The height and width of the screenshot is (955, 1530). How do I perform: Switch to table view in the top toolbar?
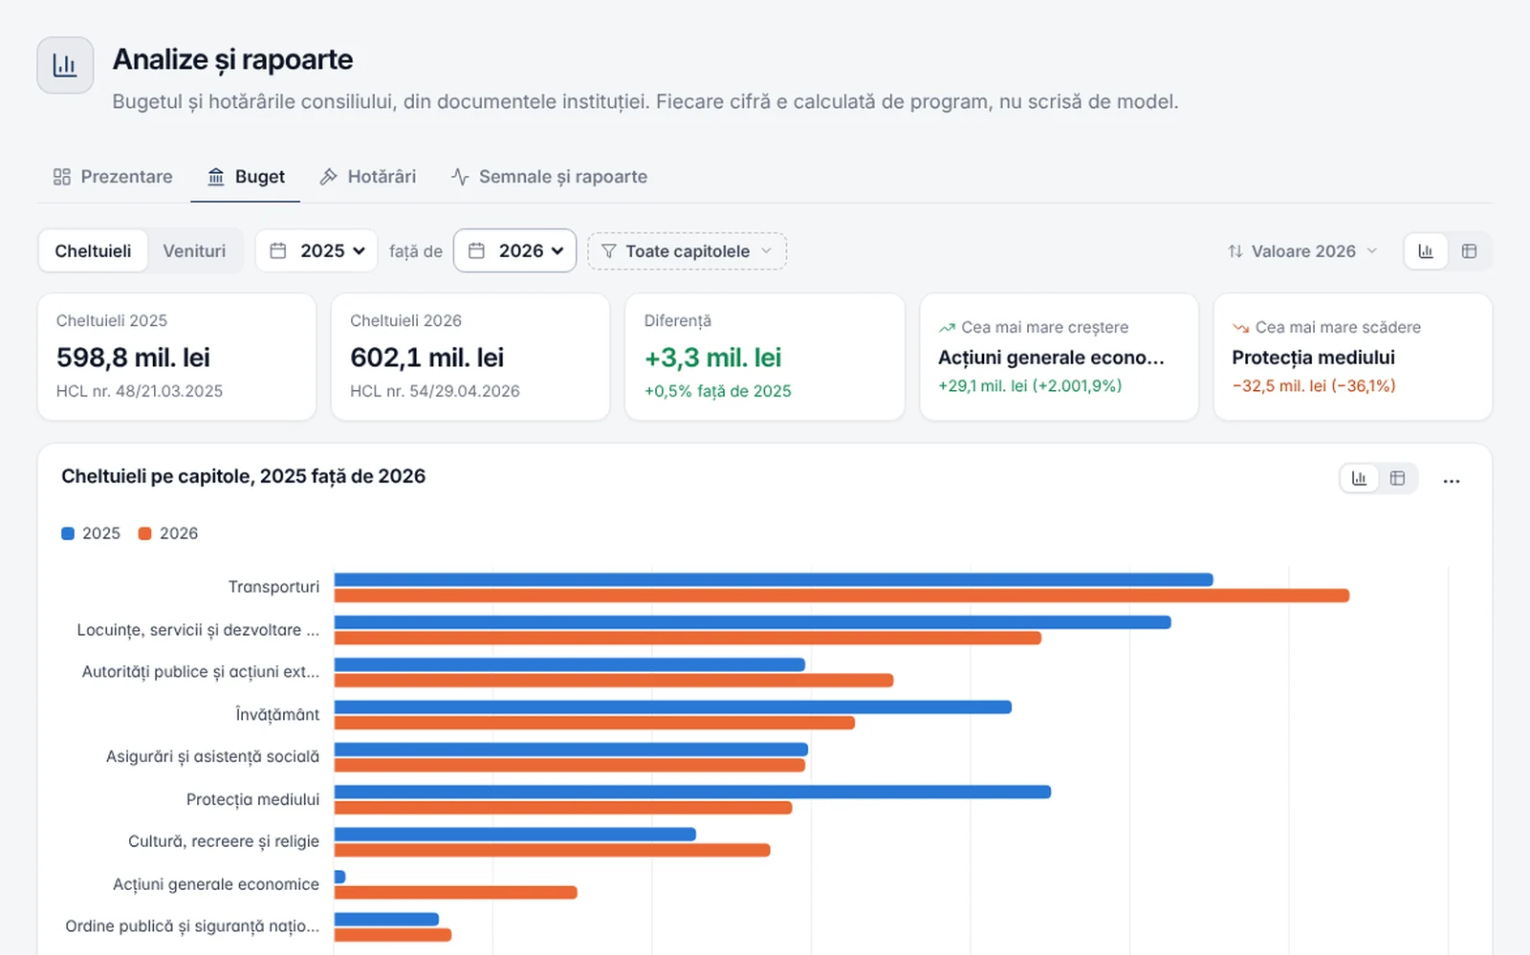point(1470,251)
